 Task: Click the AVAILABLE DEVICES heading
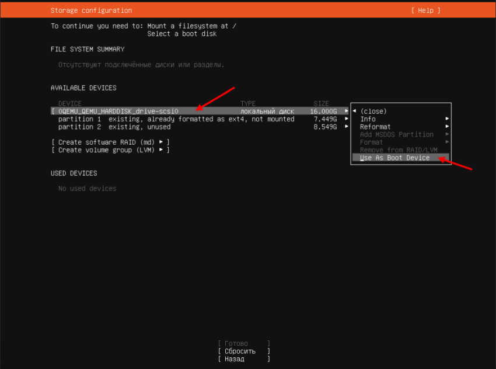pos(83,88)
